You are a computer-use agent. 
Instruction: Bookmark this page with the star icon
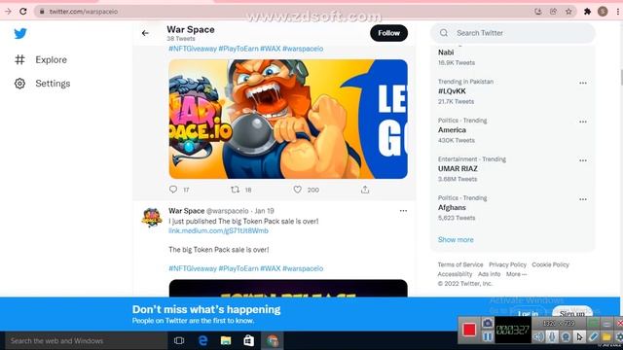click(568, 12)
